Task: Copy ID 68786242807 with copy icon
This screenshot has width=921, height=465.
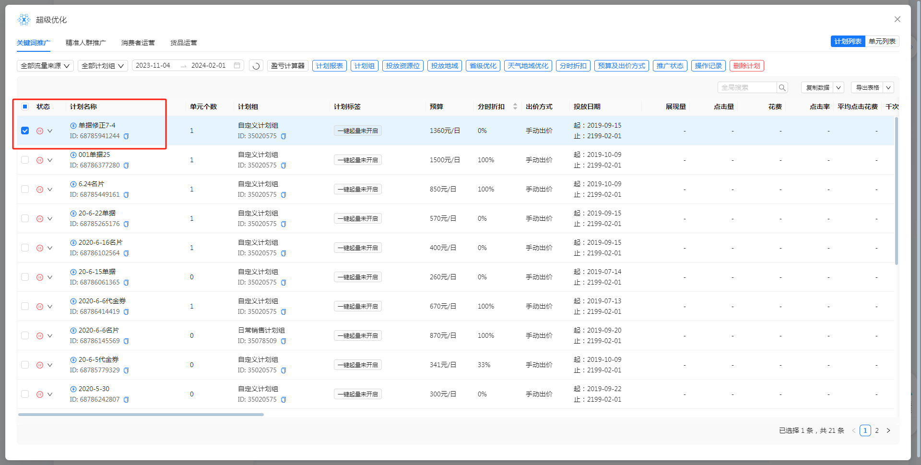Action: pyautogui.click(x=126, y=400)
